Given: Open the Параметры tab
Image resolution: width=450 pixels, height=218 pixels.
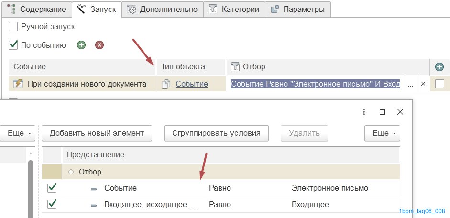Looking at the screenshot, I should [298, 9].
